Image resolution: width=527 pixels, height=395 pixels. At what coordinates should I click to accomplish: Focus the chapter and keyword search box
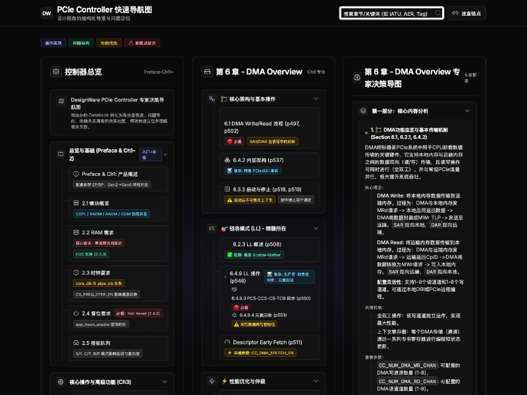391,13
